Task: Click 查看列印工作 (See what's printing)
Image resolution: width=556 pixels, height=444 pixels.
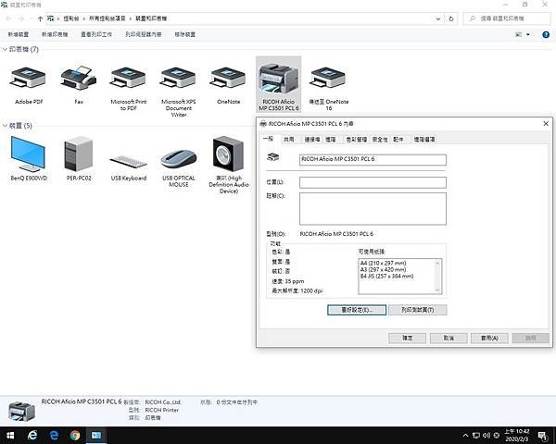Action: tap(96, 34)
